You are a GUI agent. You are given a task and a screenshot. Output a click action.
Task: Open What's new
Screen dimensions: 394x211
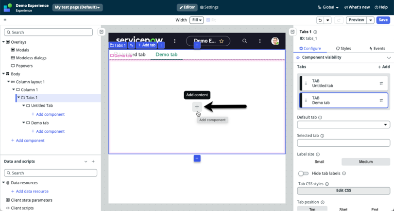(357, 7)
